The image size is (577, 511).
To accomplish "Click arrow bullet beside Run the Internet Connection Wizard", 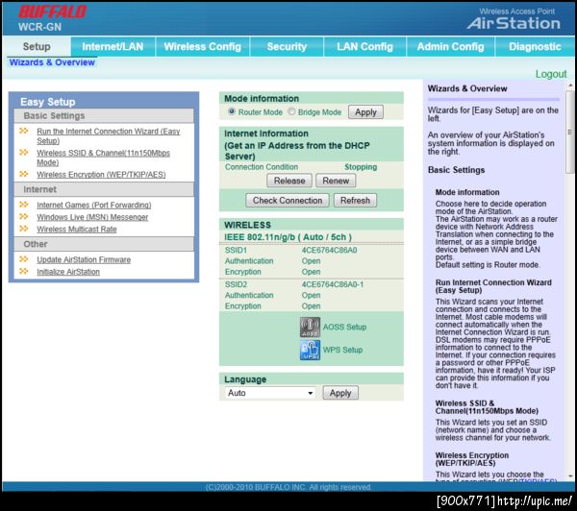I will point(24,131).
